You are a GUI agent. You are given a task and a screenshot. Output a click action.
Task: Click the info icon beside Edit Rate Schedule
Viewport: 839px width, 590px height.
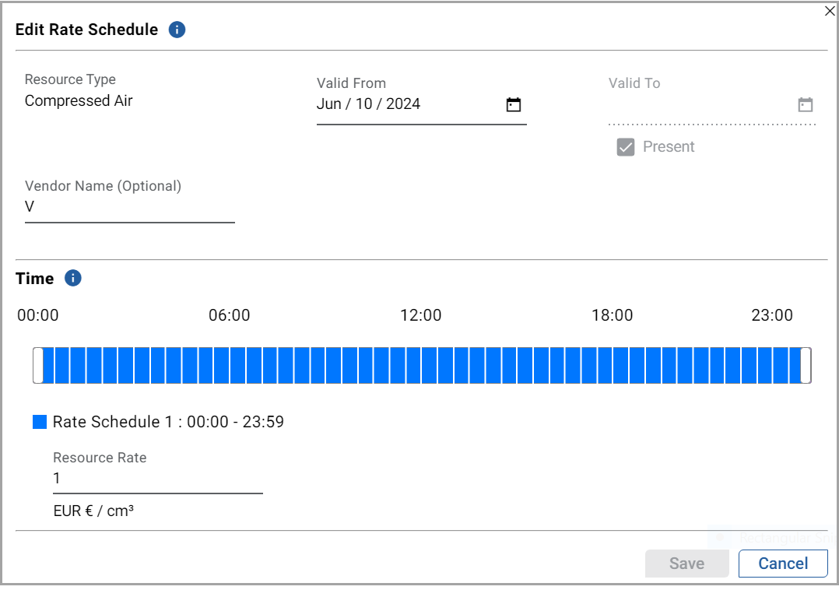(x=177, y=30)
